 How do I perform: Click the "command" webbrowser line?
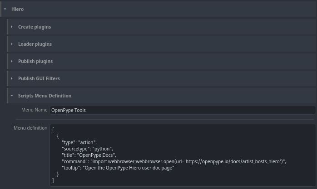[x=174, y=161]
